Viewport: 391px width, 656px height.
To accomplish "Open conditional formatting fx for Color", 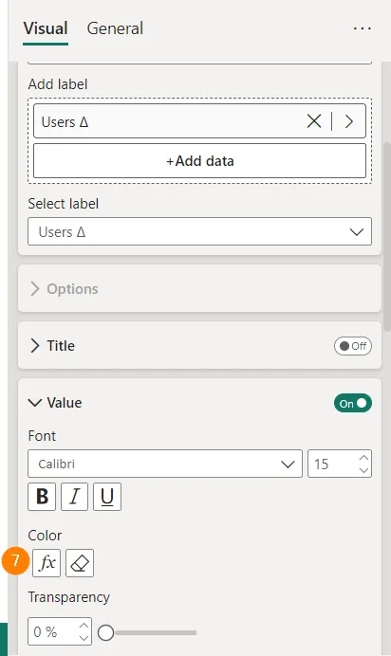I will click(47, 563).
